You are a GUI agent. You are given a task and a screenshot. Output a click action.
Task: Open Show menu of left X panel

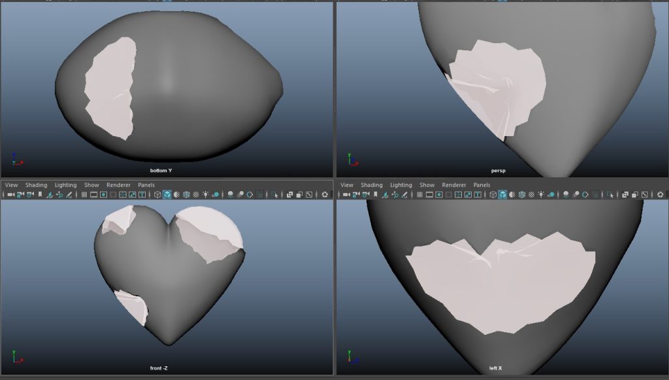coord(427,185)
